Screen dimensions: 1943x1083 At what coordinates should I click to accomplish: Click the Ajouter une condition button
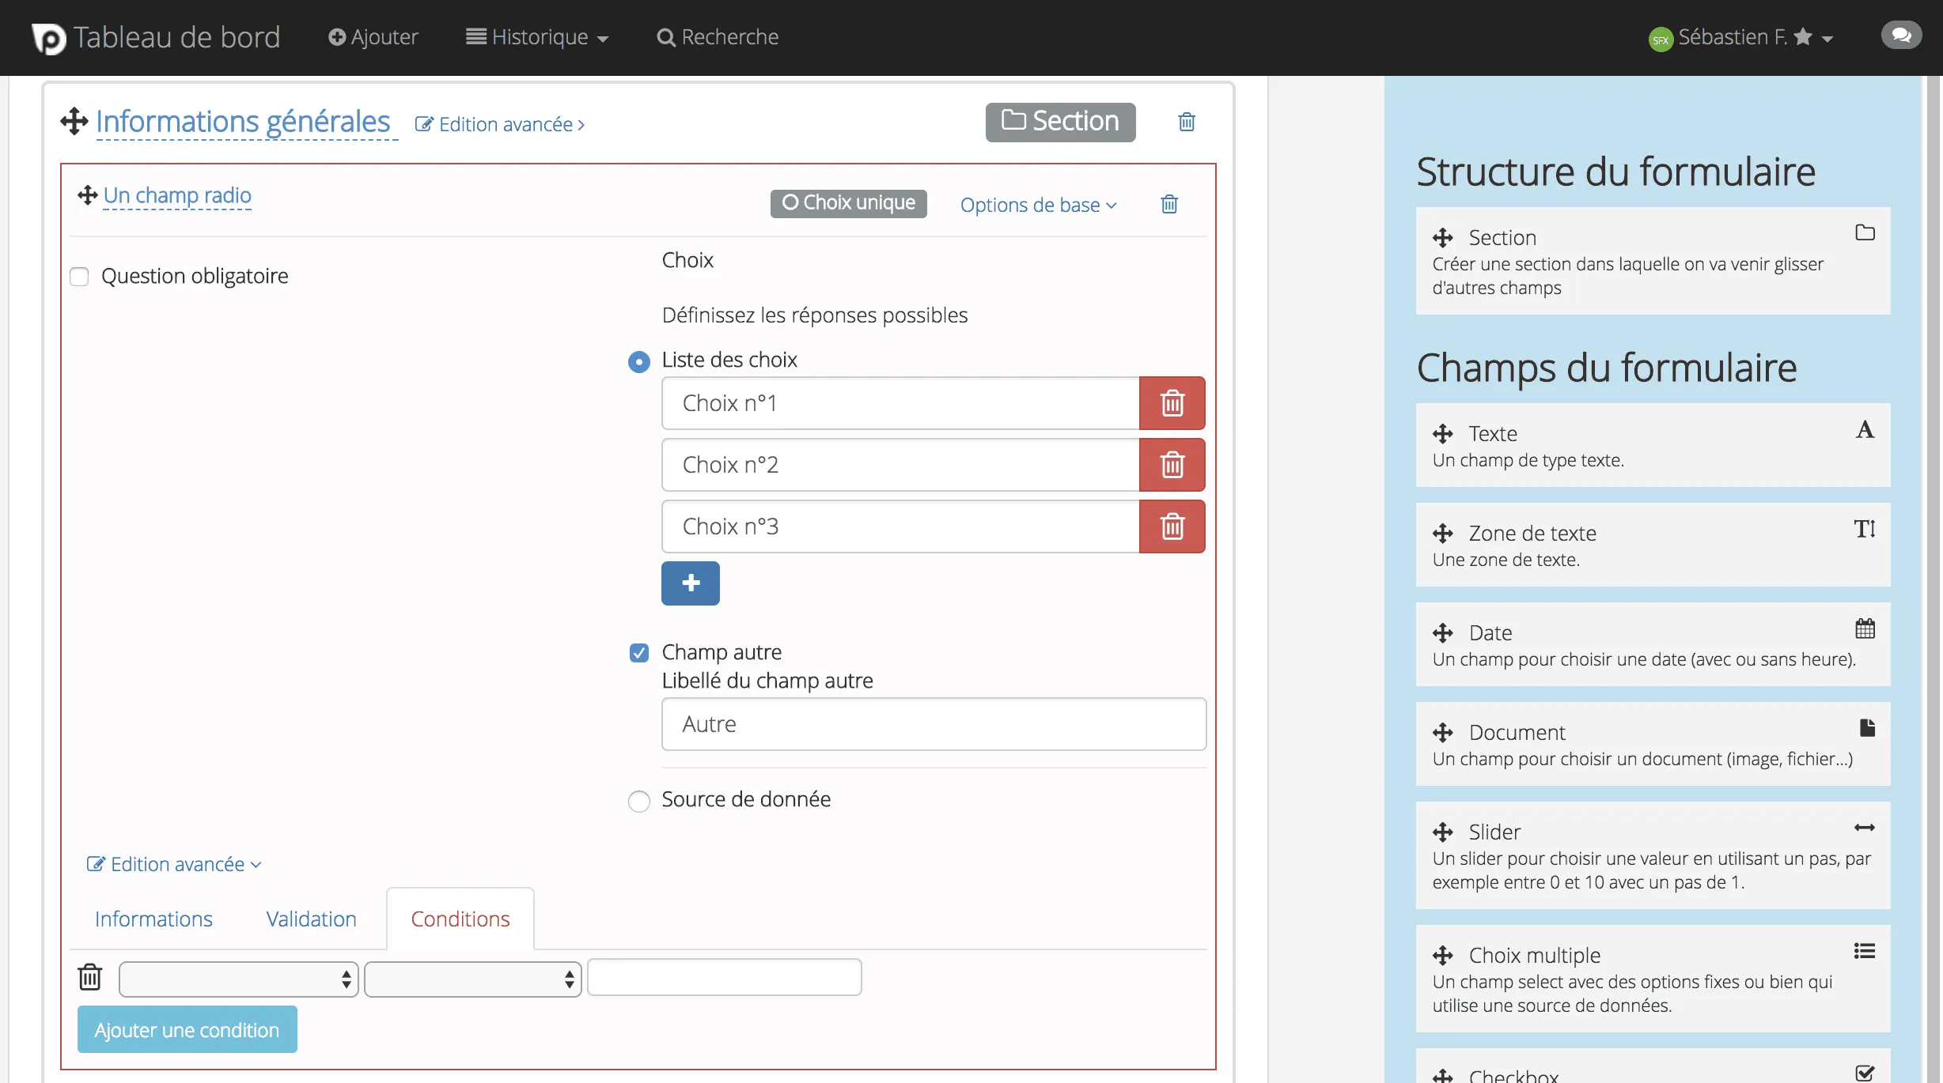pyautogui.click(x=187, y=1029)
